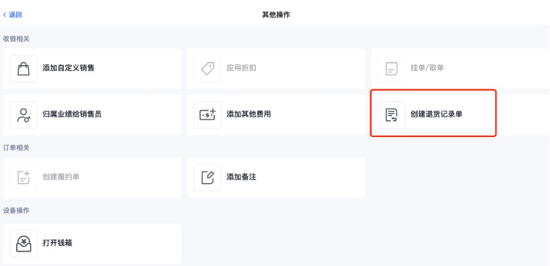Image resolution: width=550 pixels, height=266 pixels.
Task: Choose the 应用折扣 label
Action: [x=241, y=68]
